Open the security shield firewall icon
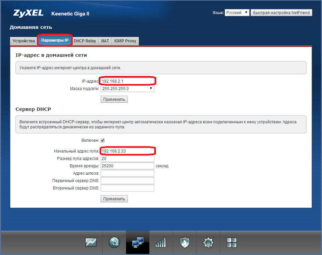322x255 pixels. coord(185,242)
